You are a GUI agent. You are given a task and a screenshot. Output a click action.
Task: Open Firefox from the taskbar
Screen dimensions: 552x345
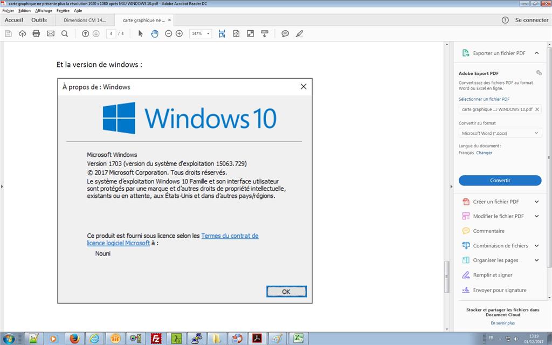(74, 339)
